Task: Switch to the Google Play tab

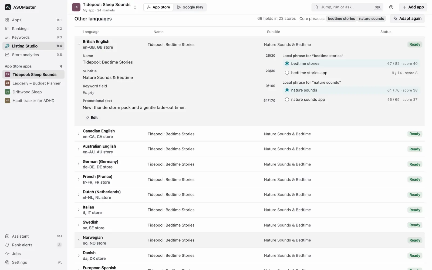Action: click(190, 7)
